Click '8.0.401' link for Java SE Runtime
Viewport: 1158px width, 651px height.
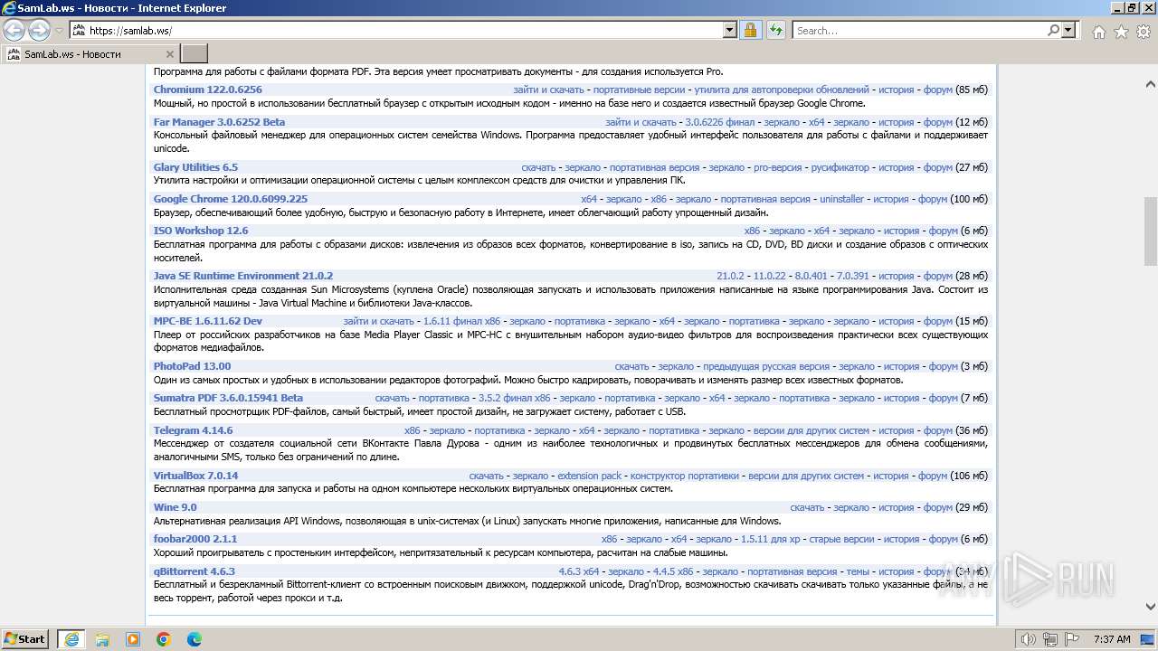tap(811, 276)
